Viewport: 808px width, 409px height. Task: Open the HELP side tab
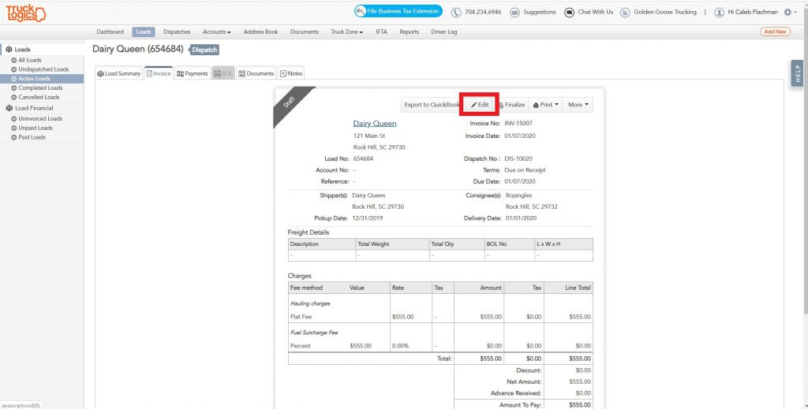(x=797, y=73)
